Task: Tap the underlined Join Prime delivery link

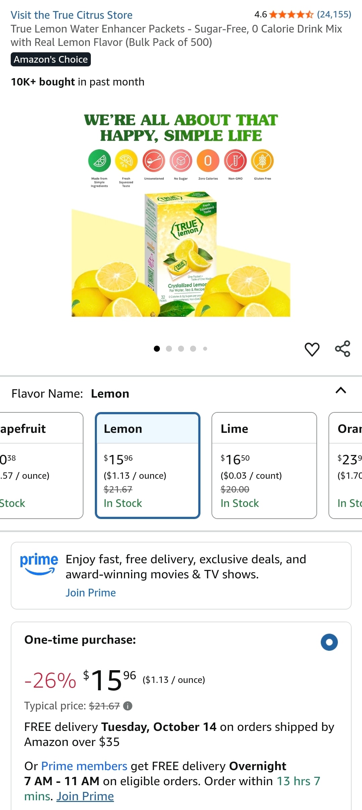Action: tap(85, 796)
